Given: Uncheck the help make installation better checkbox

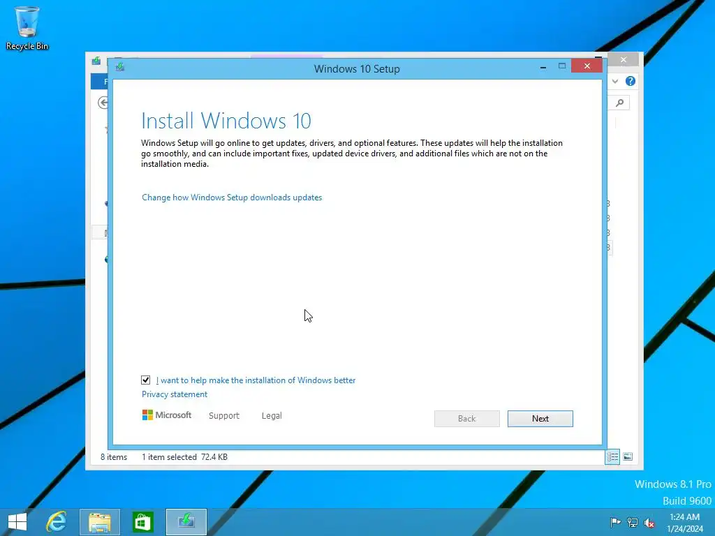Looking at the screenshot, I should point(145,380).
